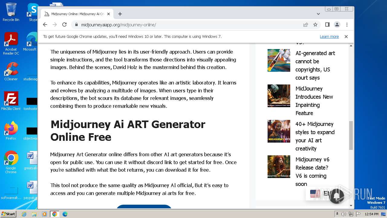
Task: Open the volume control in system tray
Action: [344, 214]
